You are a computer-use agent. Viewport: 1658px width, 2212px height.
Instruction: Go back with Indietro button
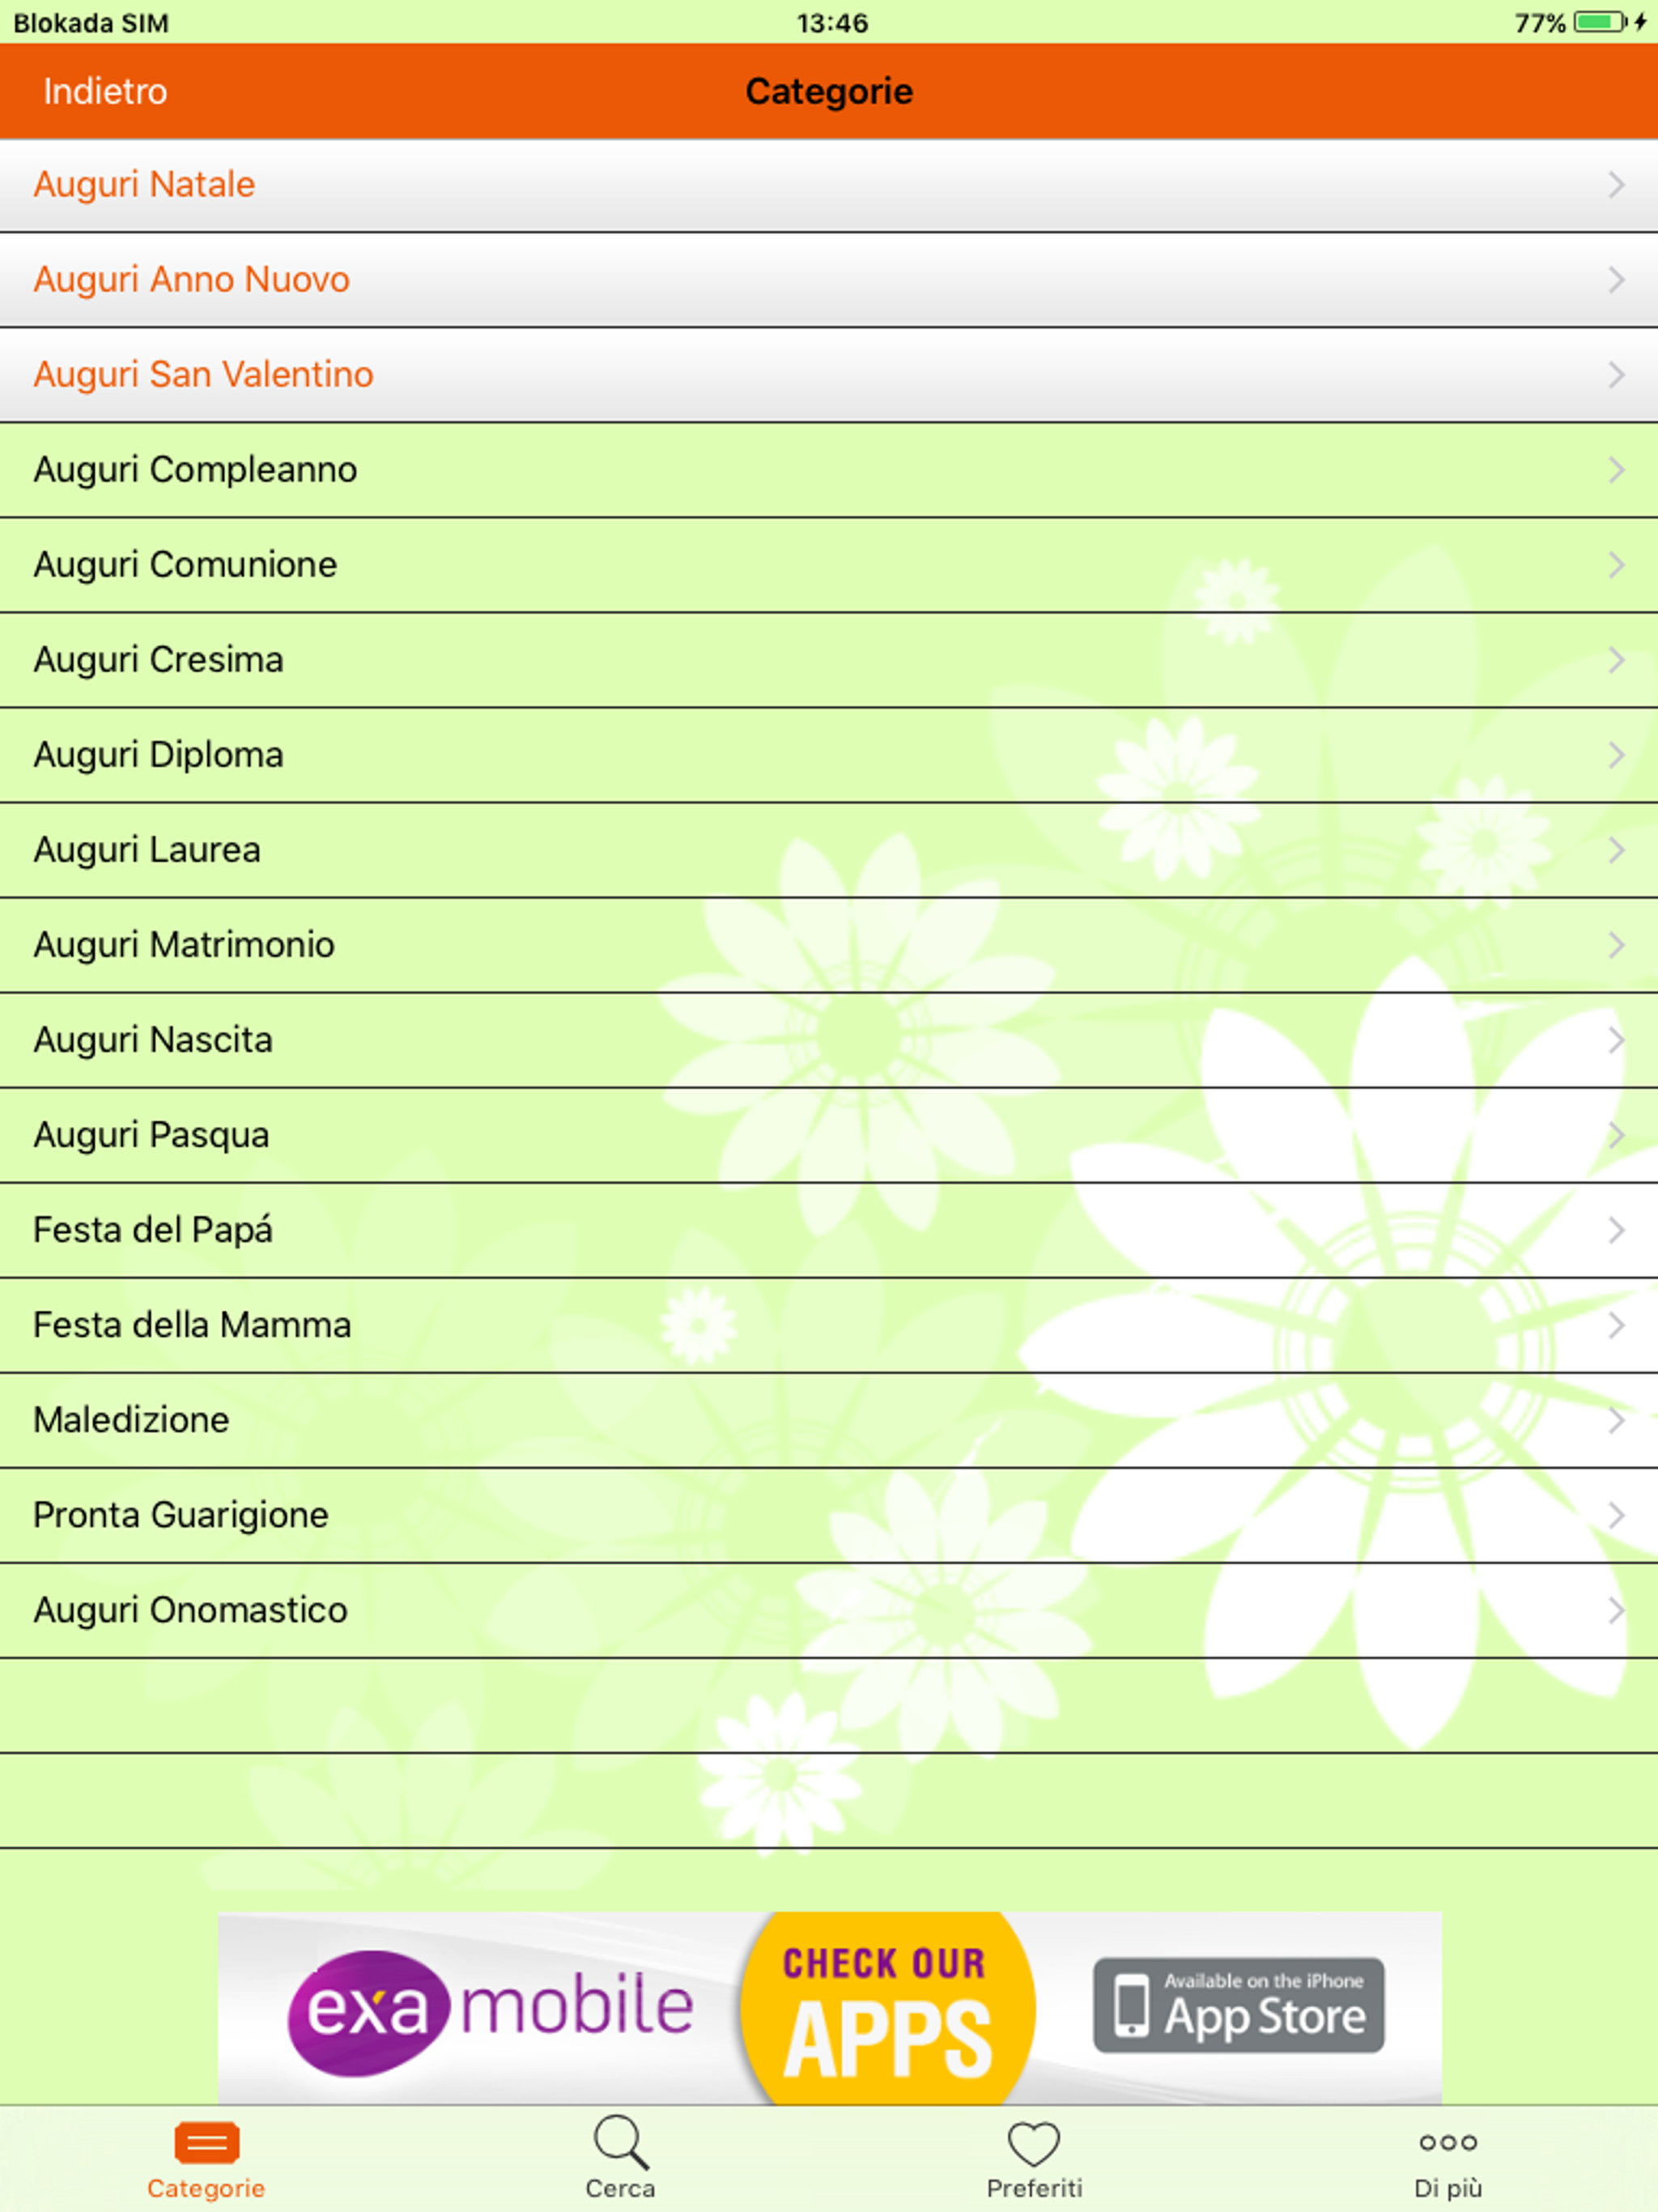click(x=105, y=91)
